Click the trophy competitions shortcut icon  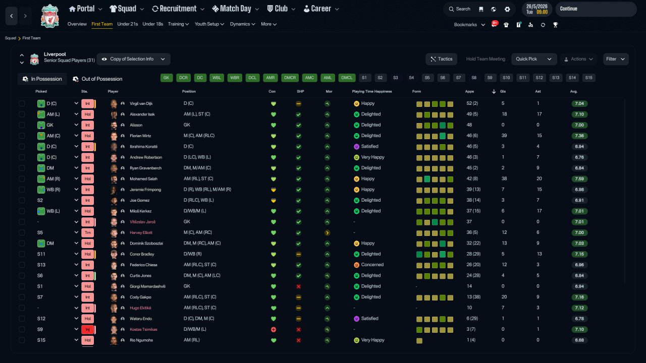click(x=555, y=25)
